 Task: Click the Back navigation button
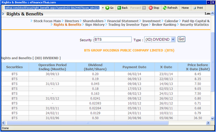[x=123, y=8]
